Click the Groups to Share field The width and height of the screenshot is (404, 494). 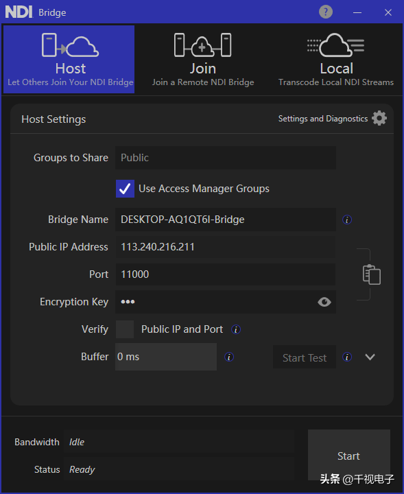click(x=226, y=158)
